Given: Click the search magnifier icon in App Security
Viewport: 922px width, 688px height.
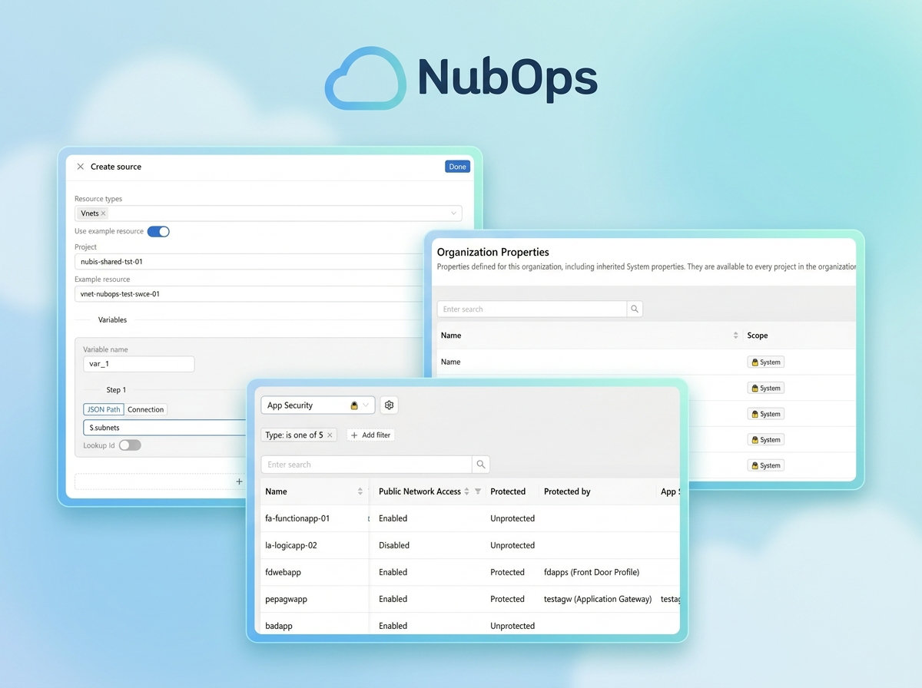Looking at the screenshot, I should pyautogui.click(x=481, y=465).
